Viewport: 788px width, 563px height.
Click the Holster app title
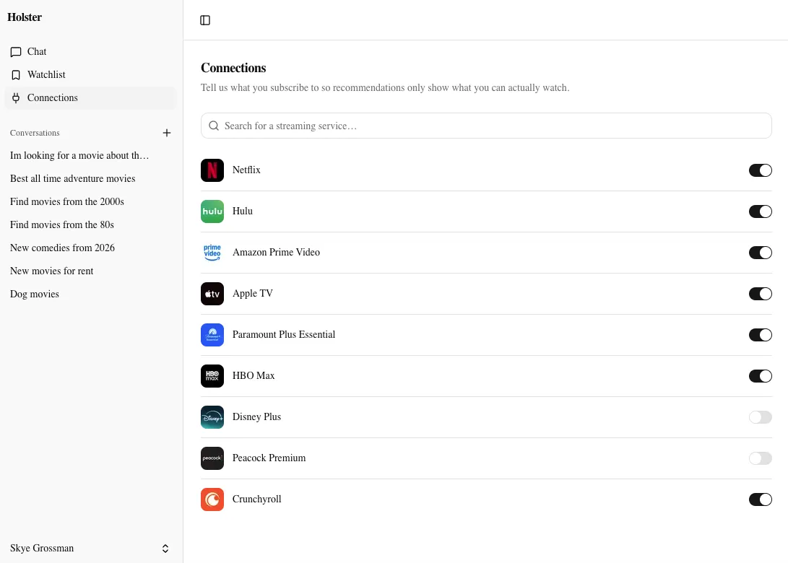point(25,17)
